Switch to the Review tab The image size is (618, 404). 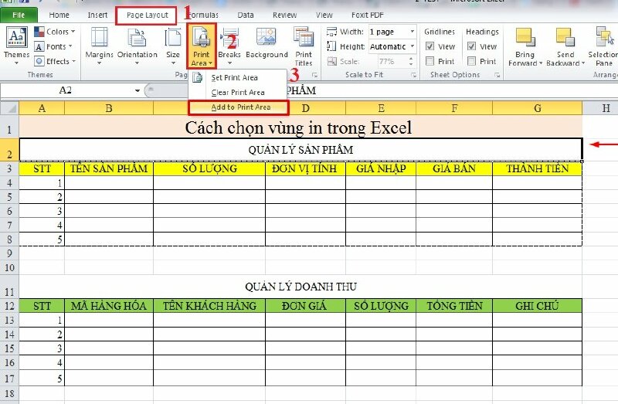point(284,15)
